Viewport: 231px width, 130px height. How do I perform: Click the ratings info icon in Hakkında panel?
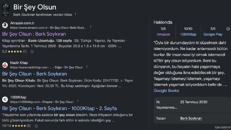(228, 29)
